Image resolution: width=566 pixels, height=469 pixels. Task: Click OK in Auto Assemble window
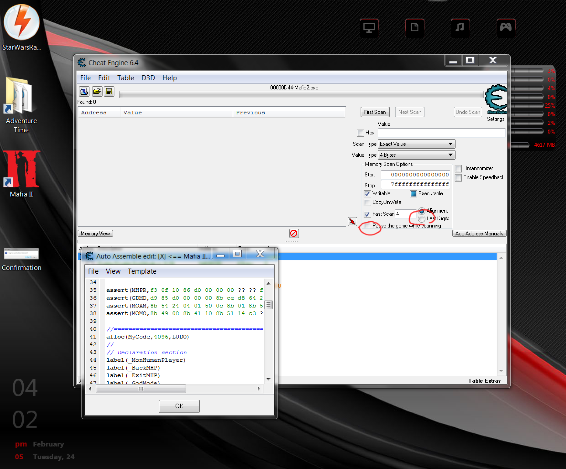click(x=179, y=406)
